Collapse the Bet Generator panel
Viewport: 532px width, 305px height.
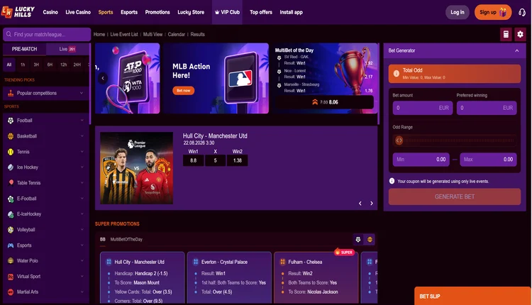(x=516, y=50)
